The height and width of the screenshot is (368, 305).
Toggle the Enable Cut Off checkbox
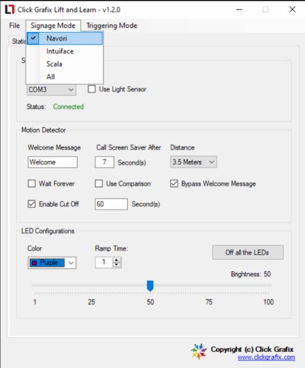click(32, 204)
